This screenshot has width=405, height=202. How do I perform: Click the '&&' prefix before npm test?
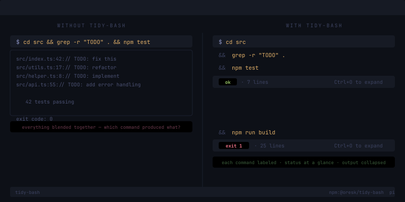(x=222, y=68)
